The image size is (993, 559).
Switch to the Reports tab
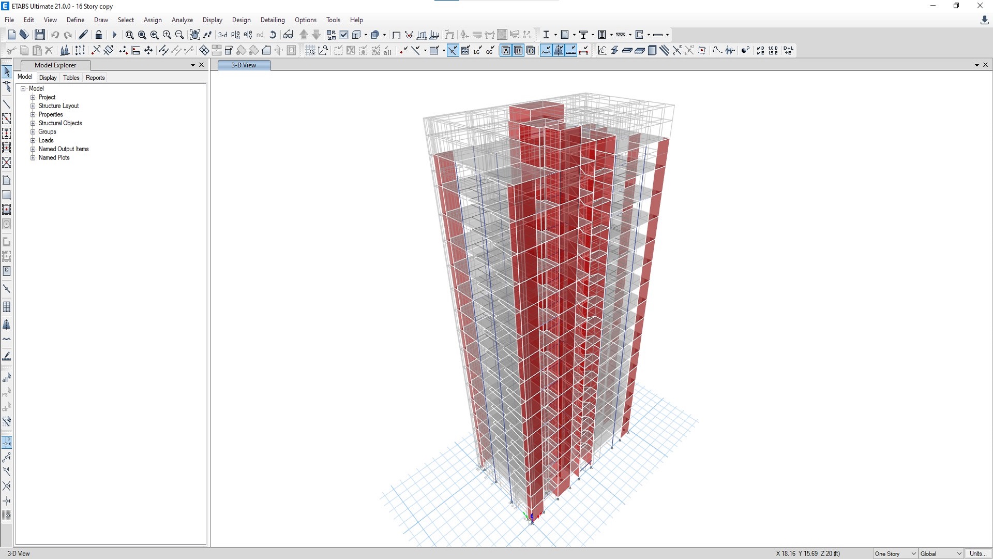point(95,78)
